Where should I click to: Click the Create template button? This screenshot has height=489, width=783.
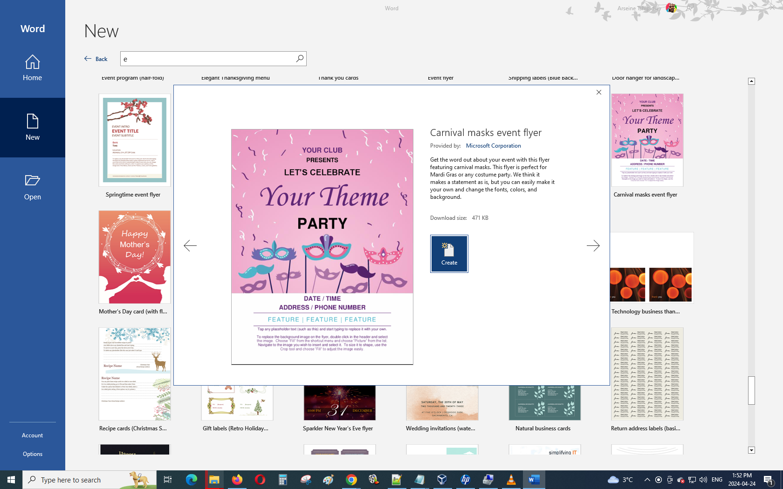pyautogui.click(x=449, y=253)
